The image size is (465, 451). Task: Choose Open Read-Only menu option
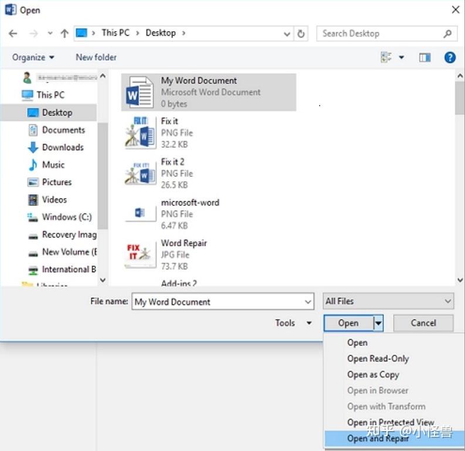tap(378, 358)
